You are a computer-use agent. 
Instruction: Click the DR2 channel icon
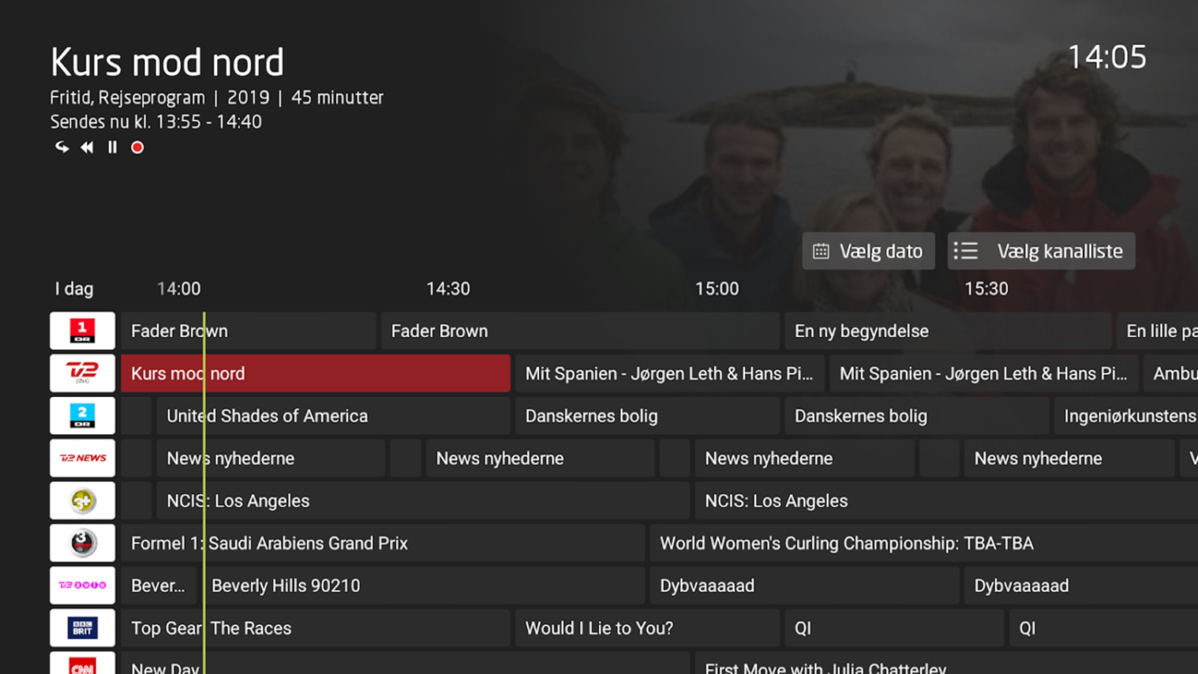[82, 415]
